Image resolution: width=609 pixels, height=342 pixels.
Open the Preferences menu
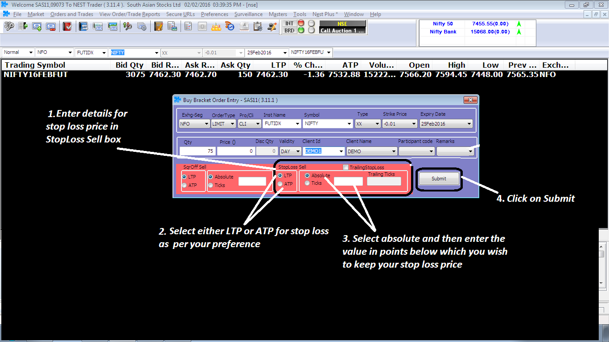214,14
